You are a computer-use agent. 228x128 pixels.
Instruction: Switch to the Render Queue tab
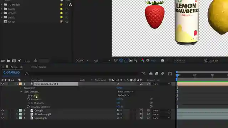(38, 67)
